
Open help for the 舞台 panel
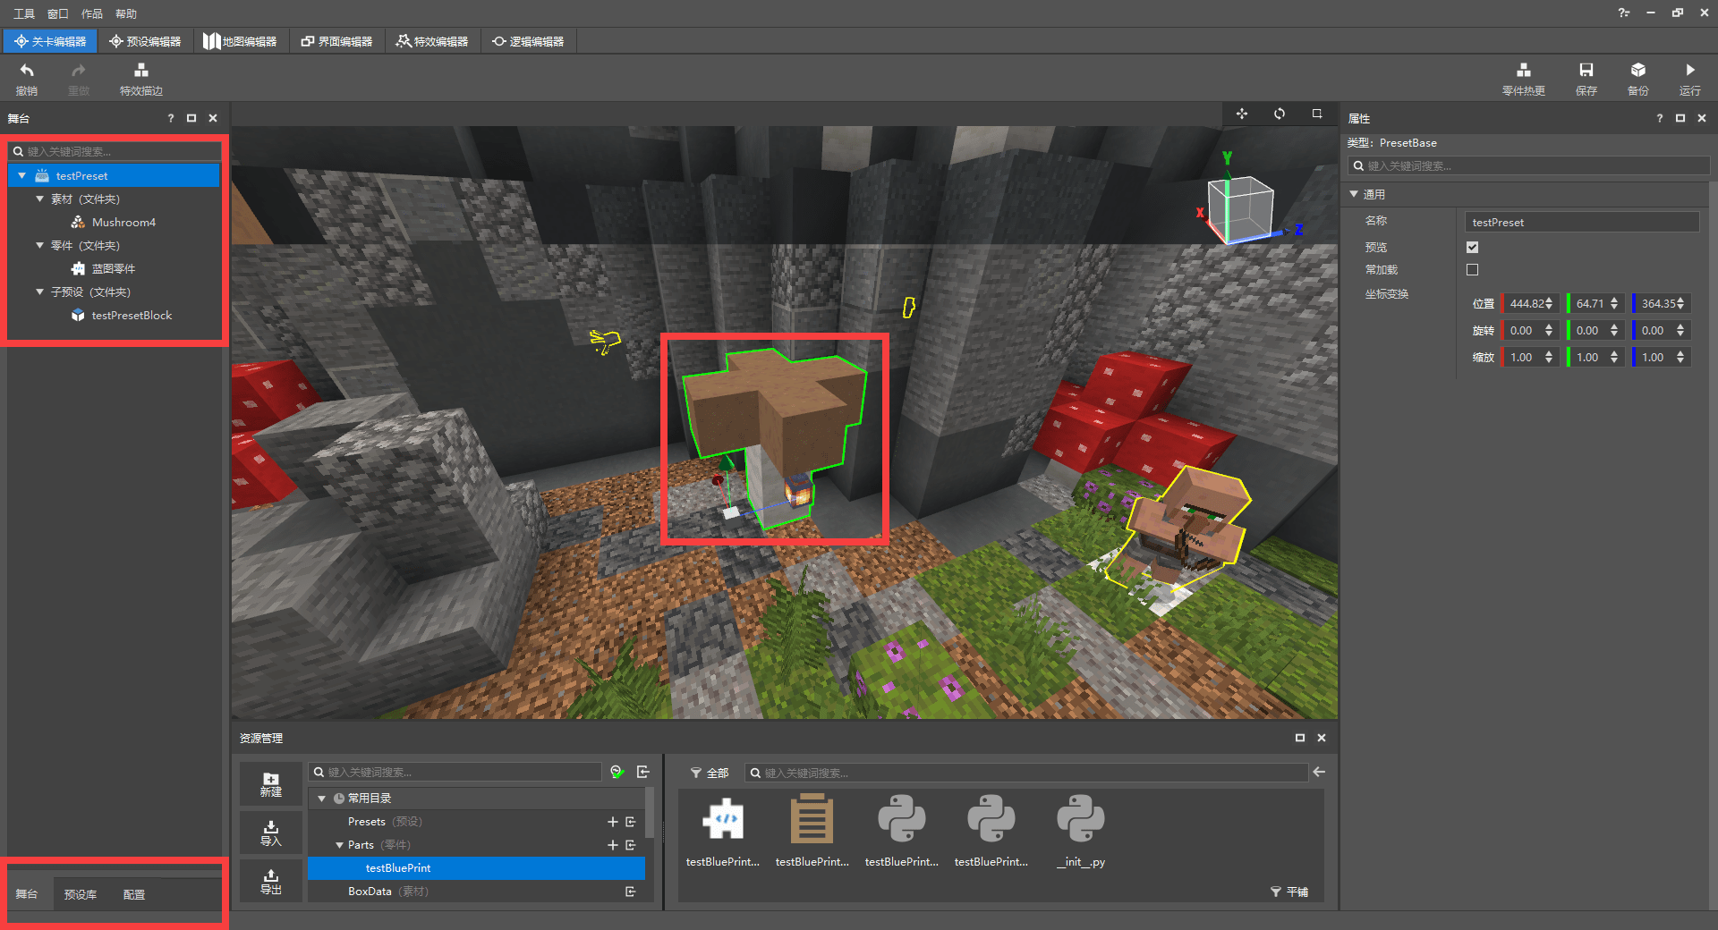(x=170, y=118)
